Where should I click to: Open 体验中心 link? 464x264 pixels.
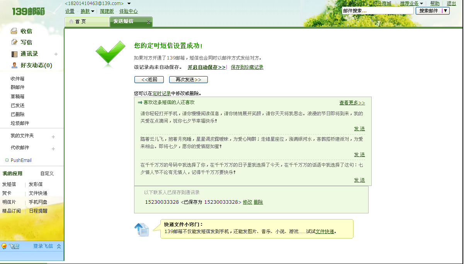[129, 11]
